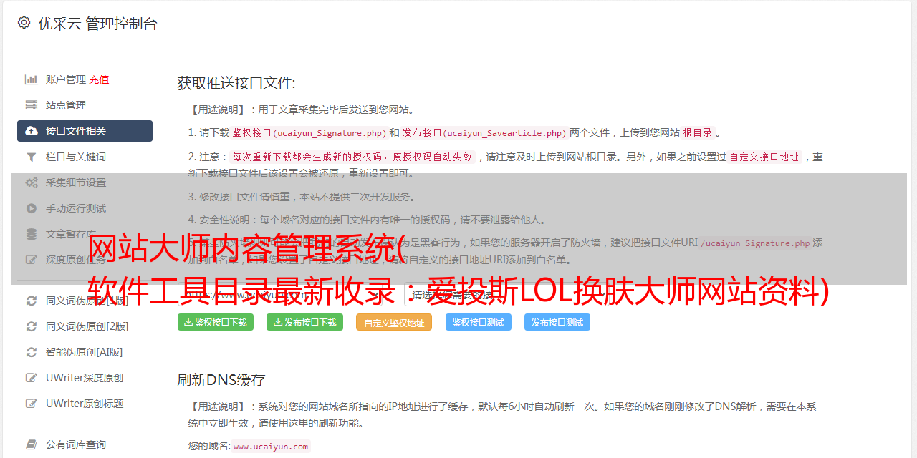This screenshot has width=917, height=458.
Task: Click the edit icon beside UWriter原创标题
Action: click(x=32, y=404)
